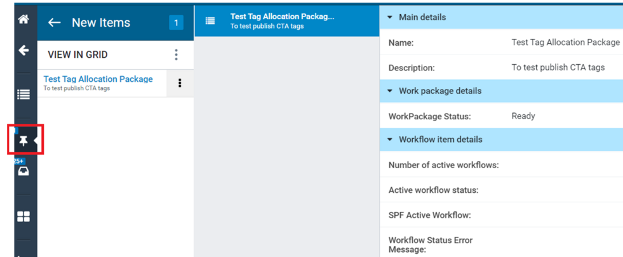Click list icon beside package header

click(x=210, y=21)
